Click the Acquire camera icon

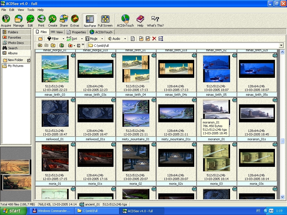pyautogui.click(x=6, y=19)
